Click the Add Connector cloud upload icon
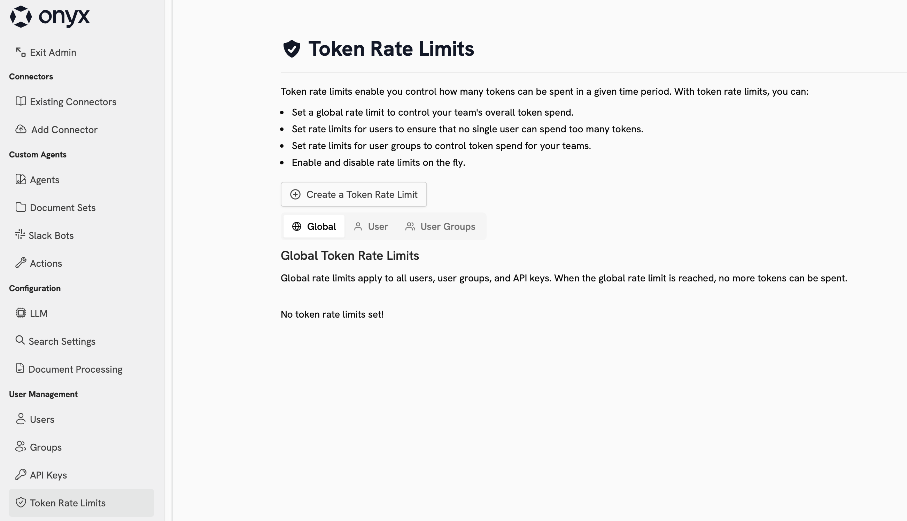This screenshot has height=521, width=907. 21,129
